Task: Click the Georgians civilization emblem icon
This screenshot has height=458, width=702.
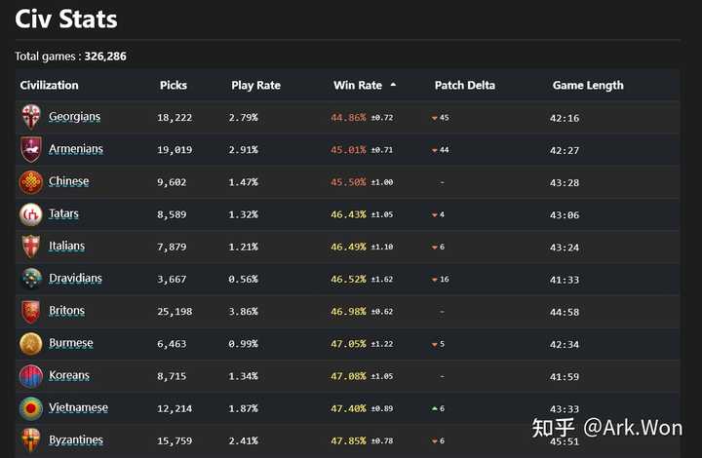Action: [x=31, y=117]
